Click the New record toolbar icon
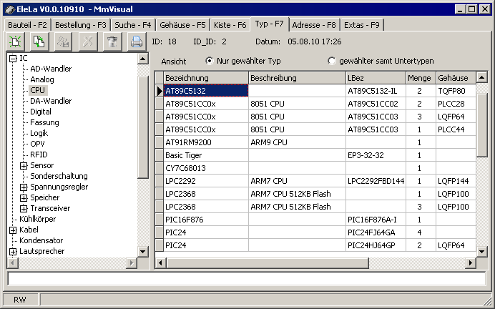 pyautogui.click(x=15, y=41)
